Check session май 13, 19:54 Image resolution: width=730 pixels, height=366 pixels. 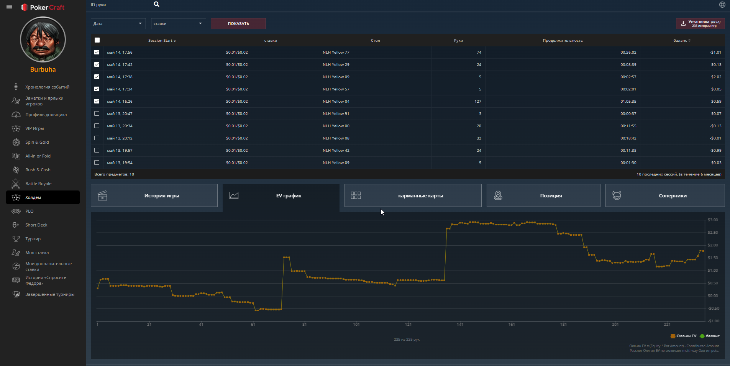97,162
